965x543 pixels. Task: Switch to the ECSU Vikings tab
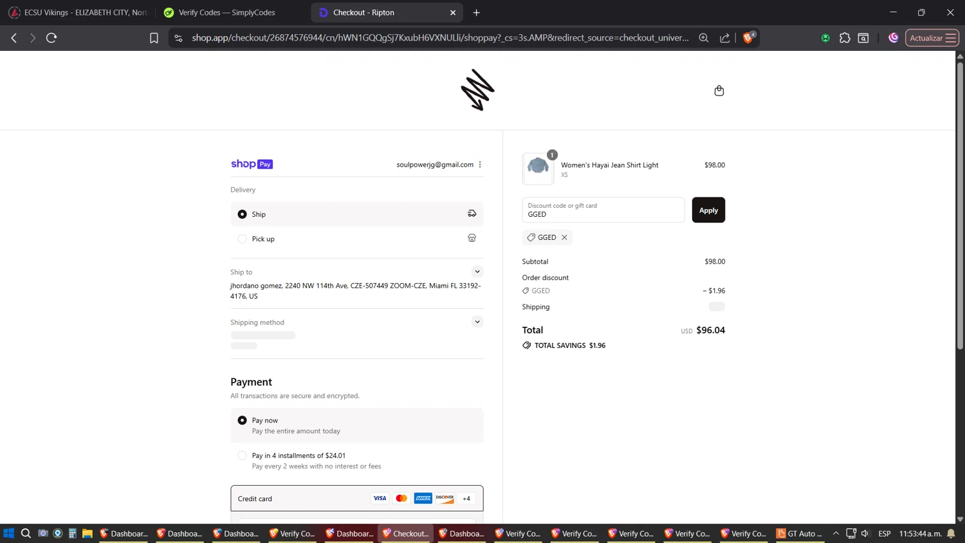coord(78,12)
